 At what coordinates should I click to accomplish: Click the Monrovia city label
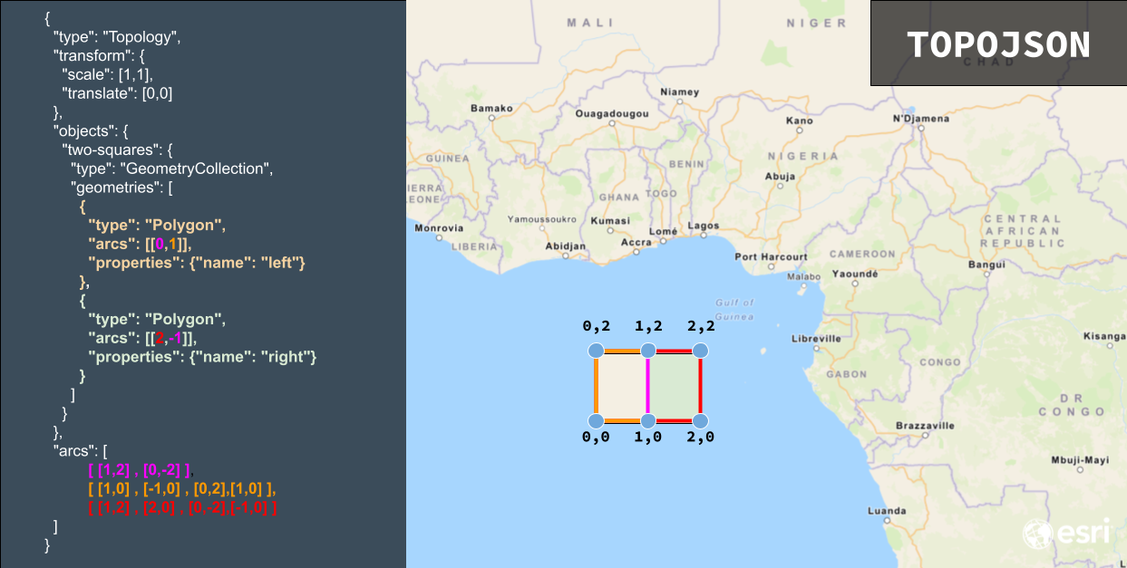tap(439, 227)
